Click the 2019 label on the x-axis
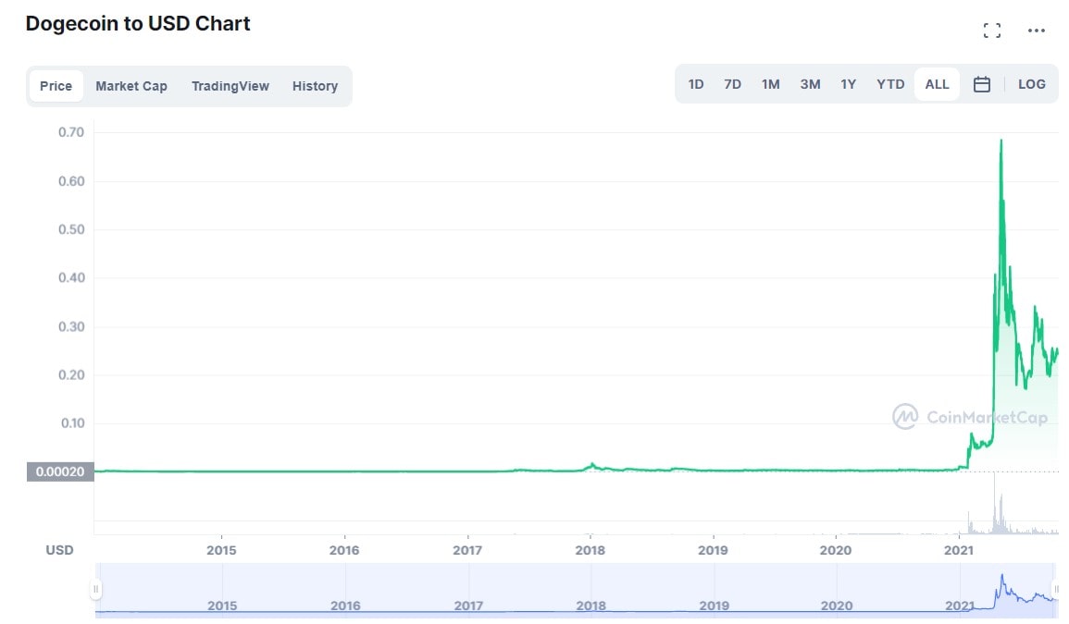 (x=713, y=550)
